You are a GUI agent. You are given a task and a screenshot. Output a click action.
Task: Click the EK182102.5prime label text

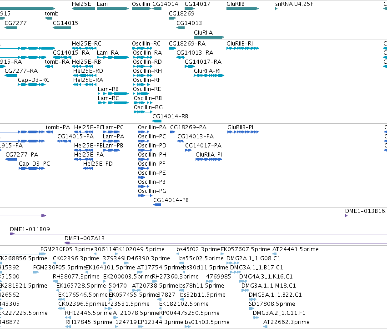(184, 304)
